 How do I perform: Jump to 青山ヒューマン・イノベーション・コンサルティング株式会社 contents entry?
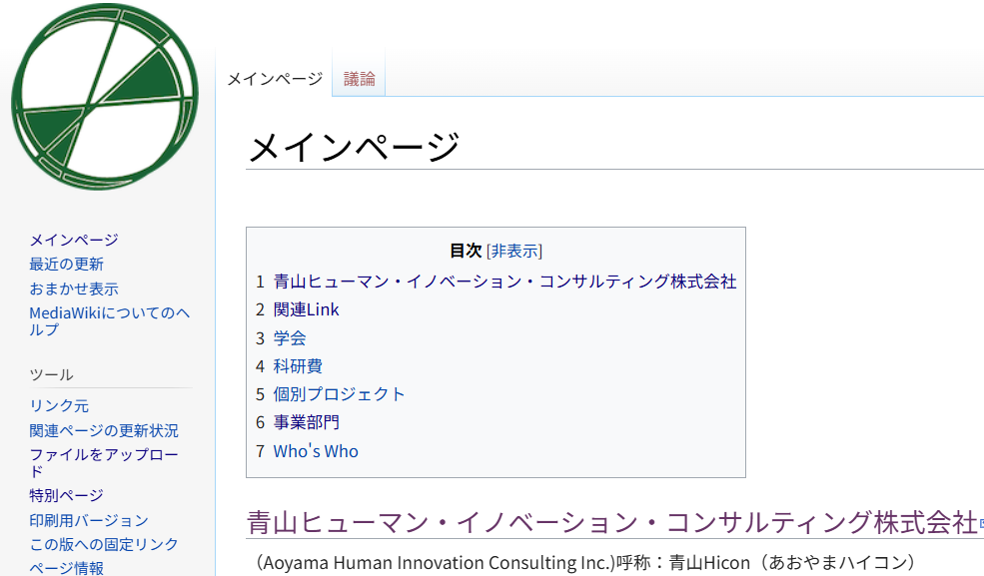tap(504, 282)
